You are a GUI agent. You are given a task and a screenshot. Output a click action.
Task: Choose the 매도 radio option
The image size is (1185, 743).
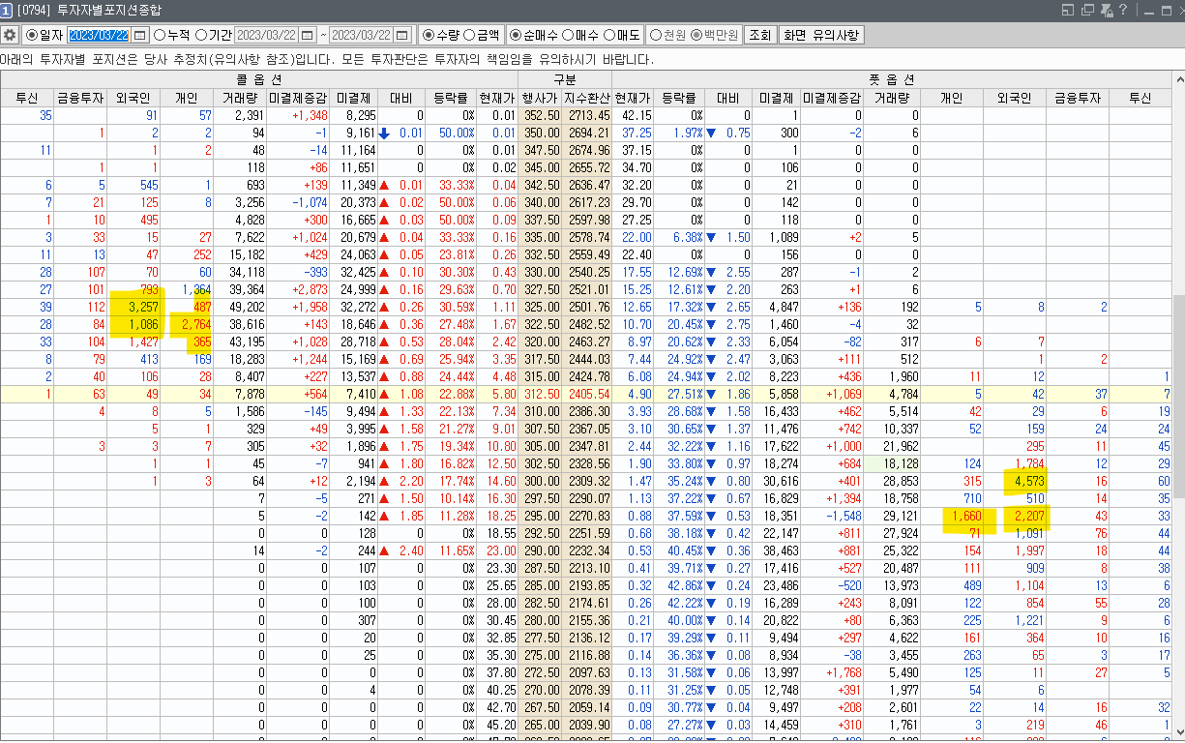point(609,35)
